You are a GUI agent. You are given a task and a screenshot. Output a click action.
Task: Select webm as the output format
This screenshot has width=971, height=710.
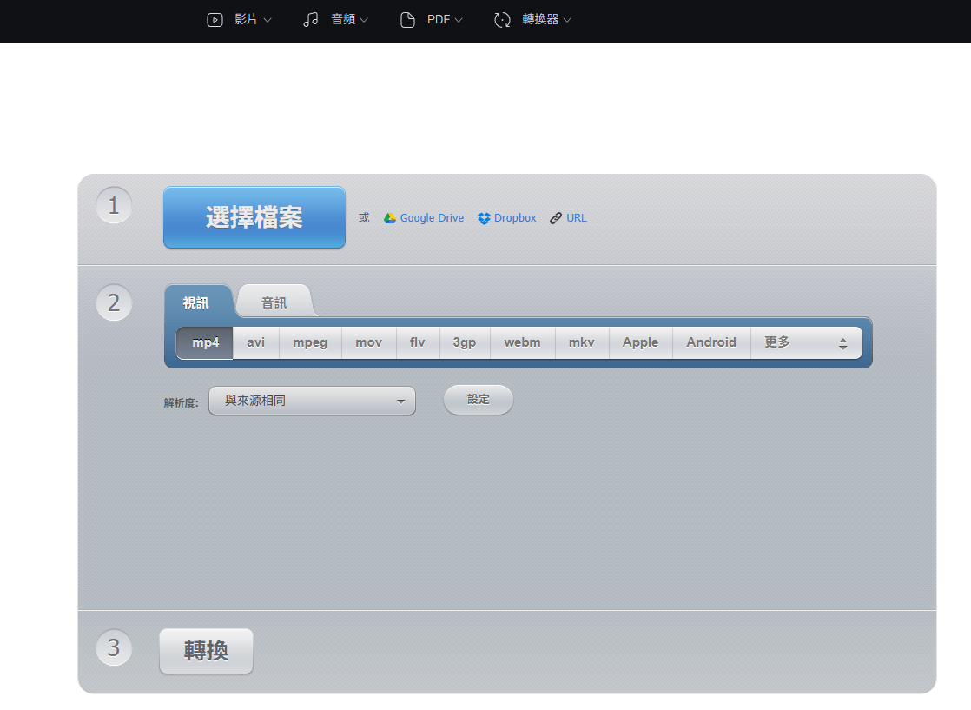tap(522, 342)
